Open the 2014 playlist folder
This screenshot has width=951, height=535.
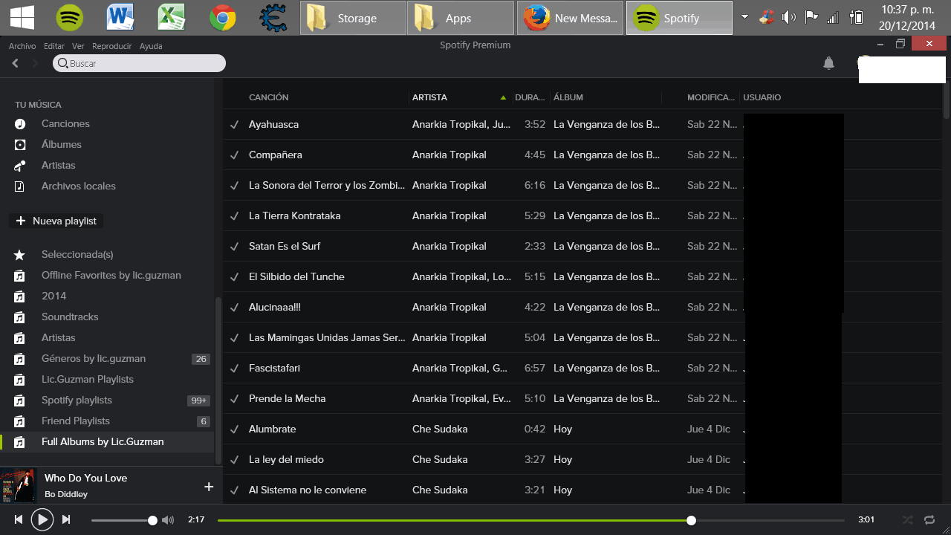point(54,296)
